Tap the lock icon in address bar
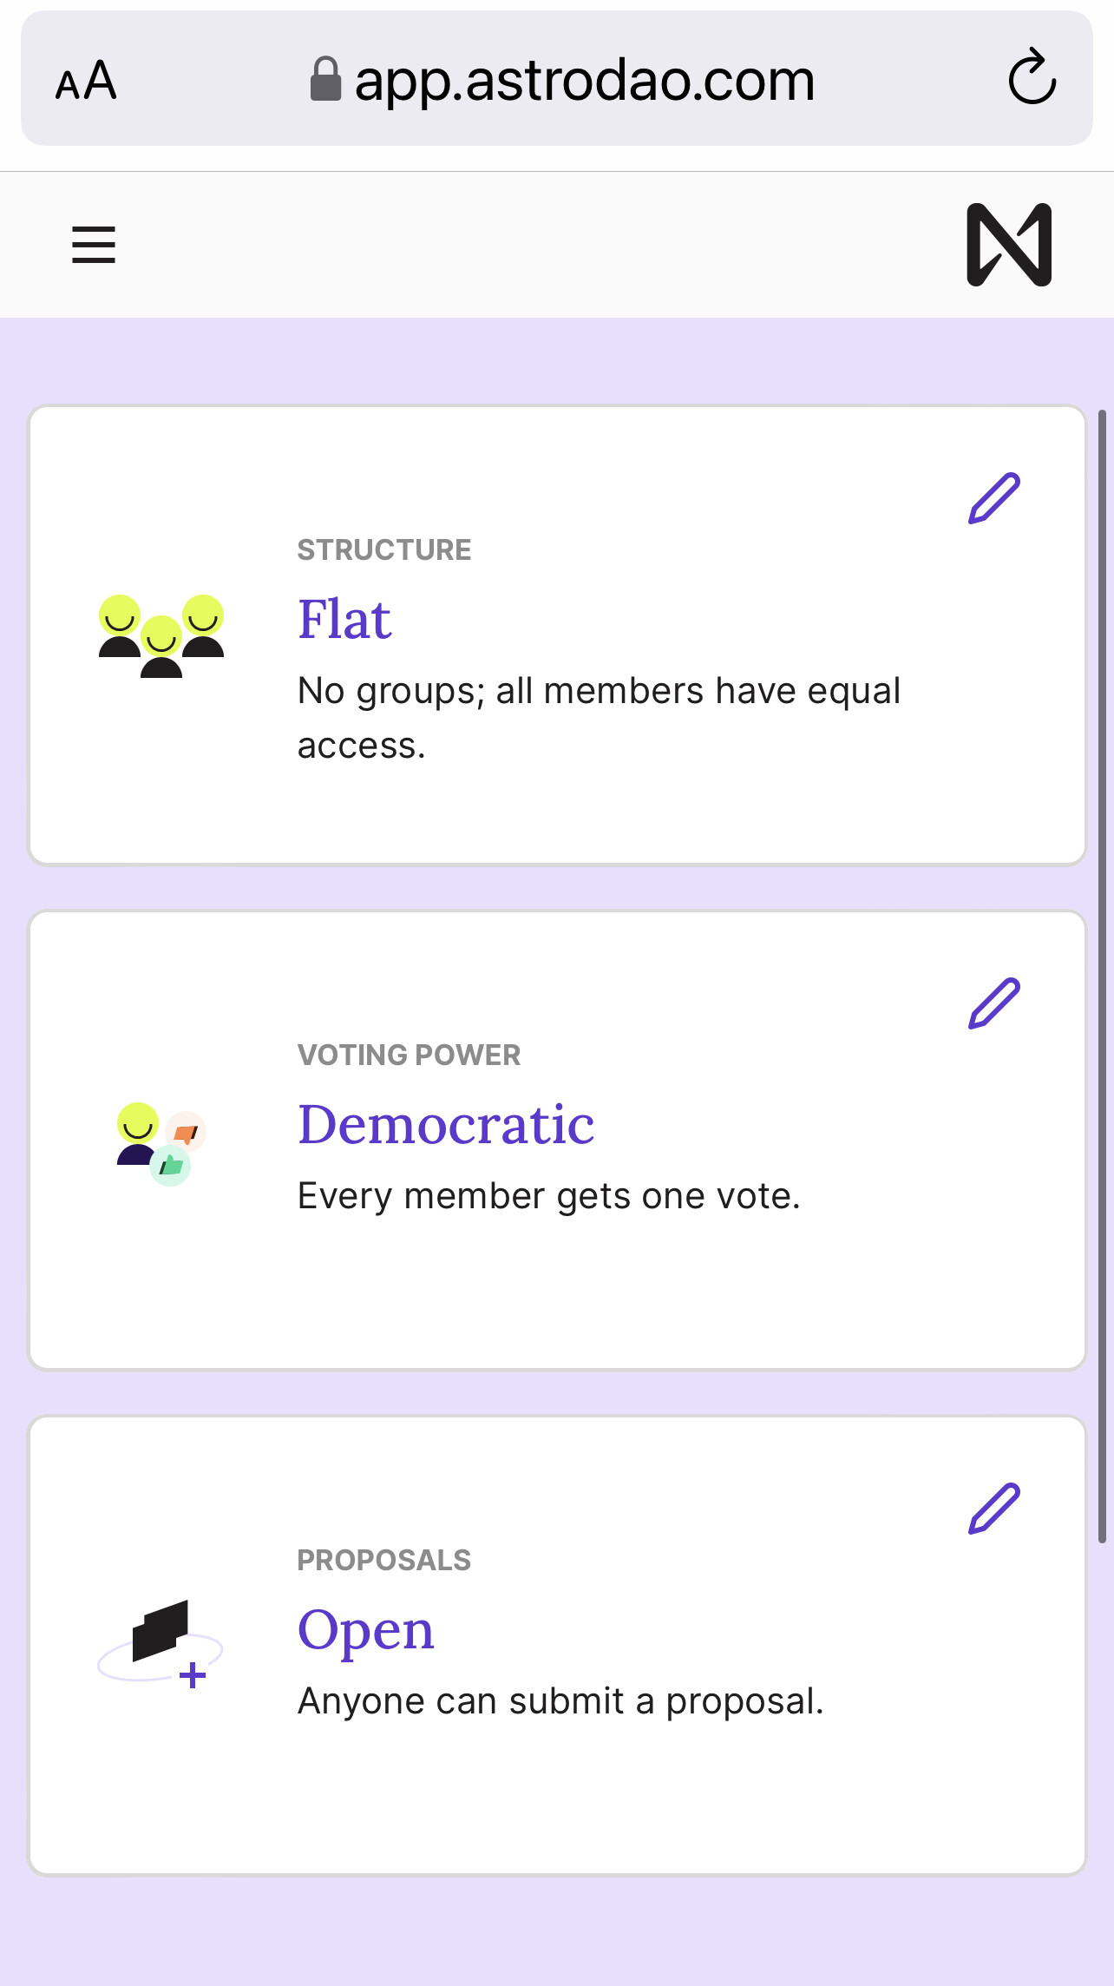 click(x=325, y=80)
